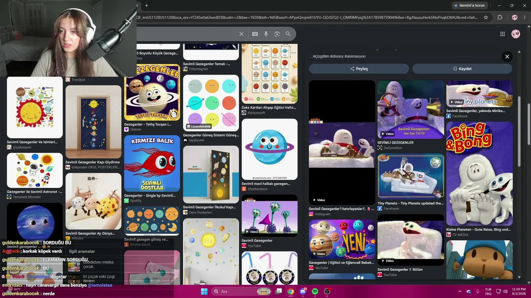Open the Tiny Planets sofa thumbnail
This screenshot has width=531, height=298.
point(411,177)
